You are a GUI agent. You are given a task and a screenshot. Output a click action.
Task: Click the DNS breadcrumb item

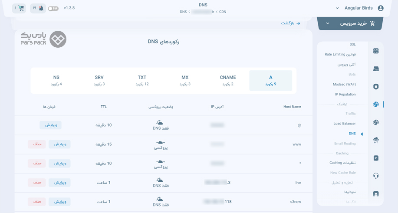tap(183, 12)
